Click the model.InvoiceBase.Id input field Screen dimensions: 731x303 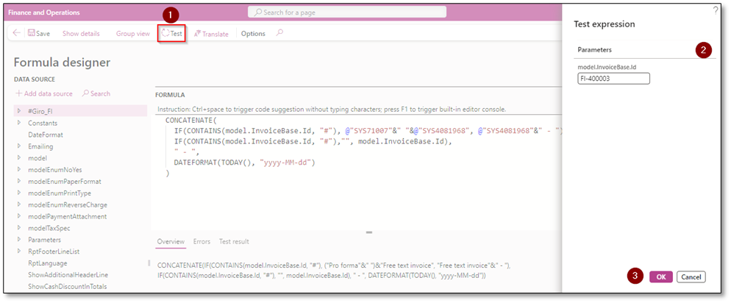click(x=613, y=78)
